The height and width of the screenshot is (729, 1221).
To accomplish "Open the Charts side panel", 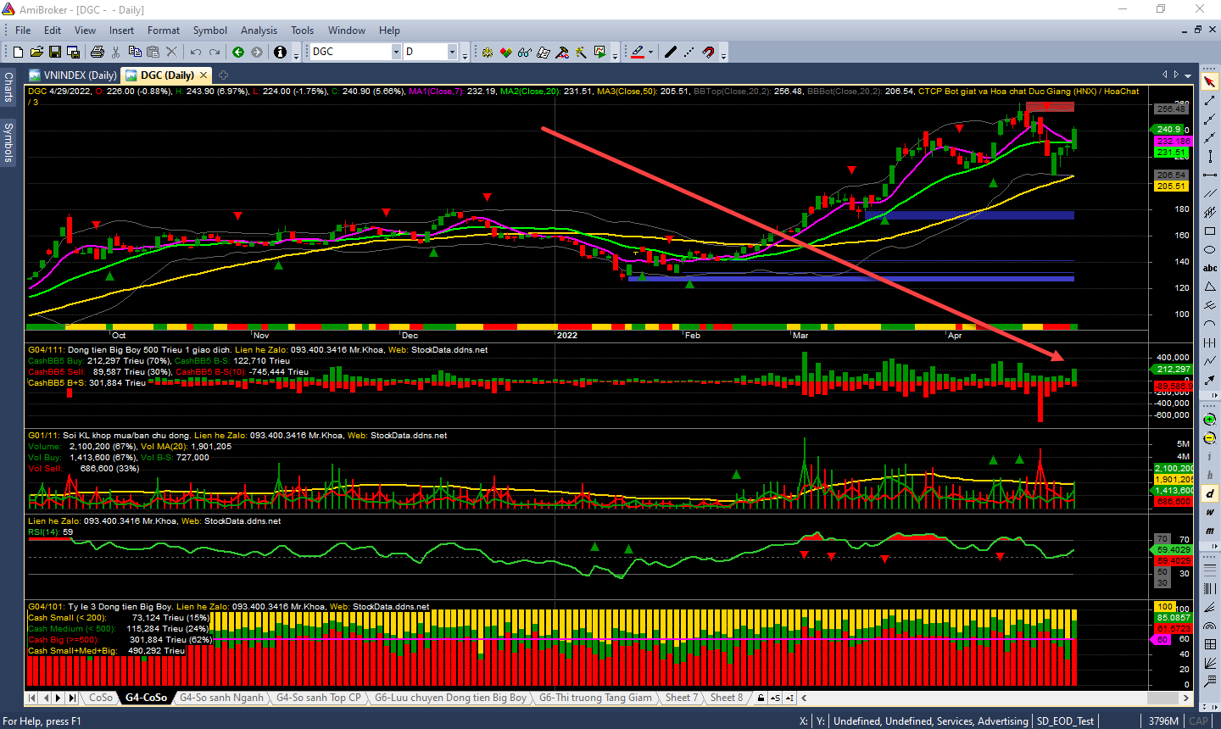I will point(8,86).
